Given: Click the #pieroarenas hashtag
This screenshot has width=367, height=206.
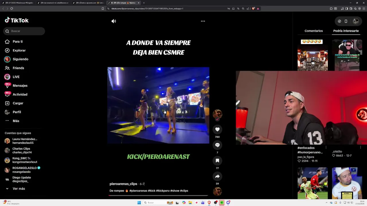Looking at the screenshot, I should pos(138,191).
